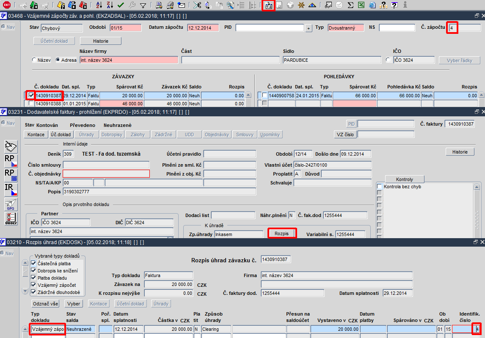
Task: Toggle checkbox for závazek 1430910387 row
Action: pos(31,95)
